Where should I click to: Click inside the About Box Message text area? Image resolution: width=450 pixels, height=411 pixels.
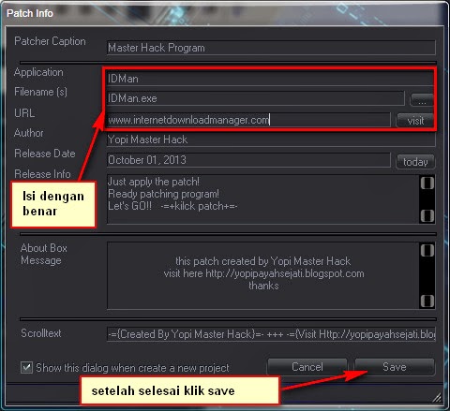[x=263, y=275]
